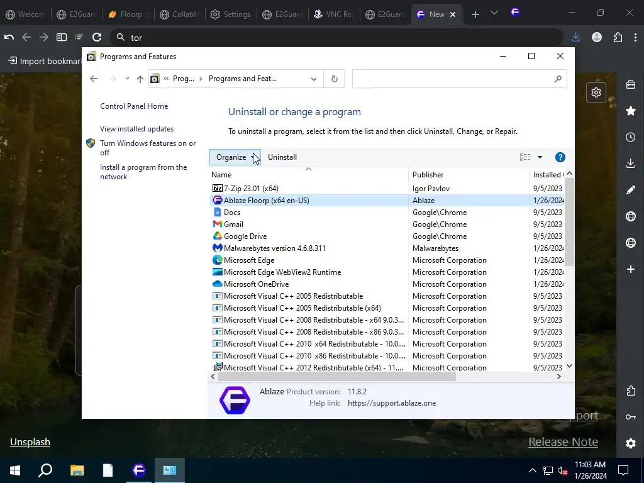Close the active New tab
This screenshot has width=644, height=483.
point(453,14)
